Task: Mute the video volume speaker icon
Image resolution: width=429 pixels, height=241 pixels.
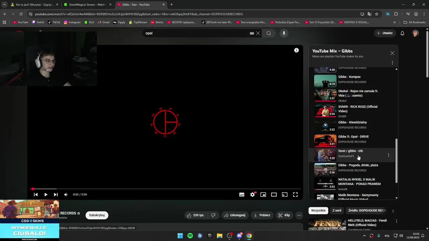Action: 66,194
